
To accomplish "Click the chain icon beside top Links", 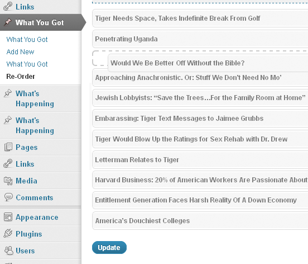I will pos(8,6).
